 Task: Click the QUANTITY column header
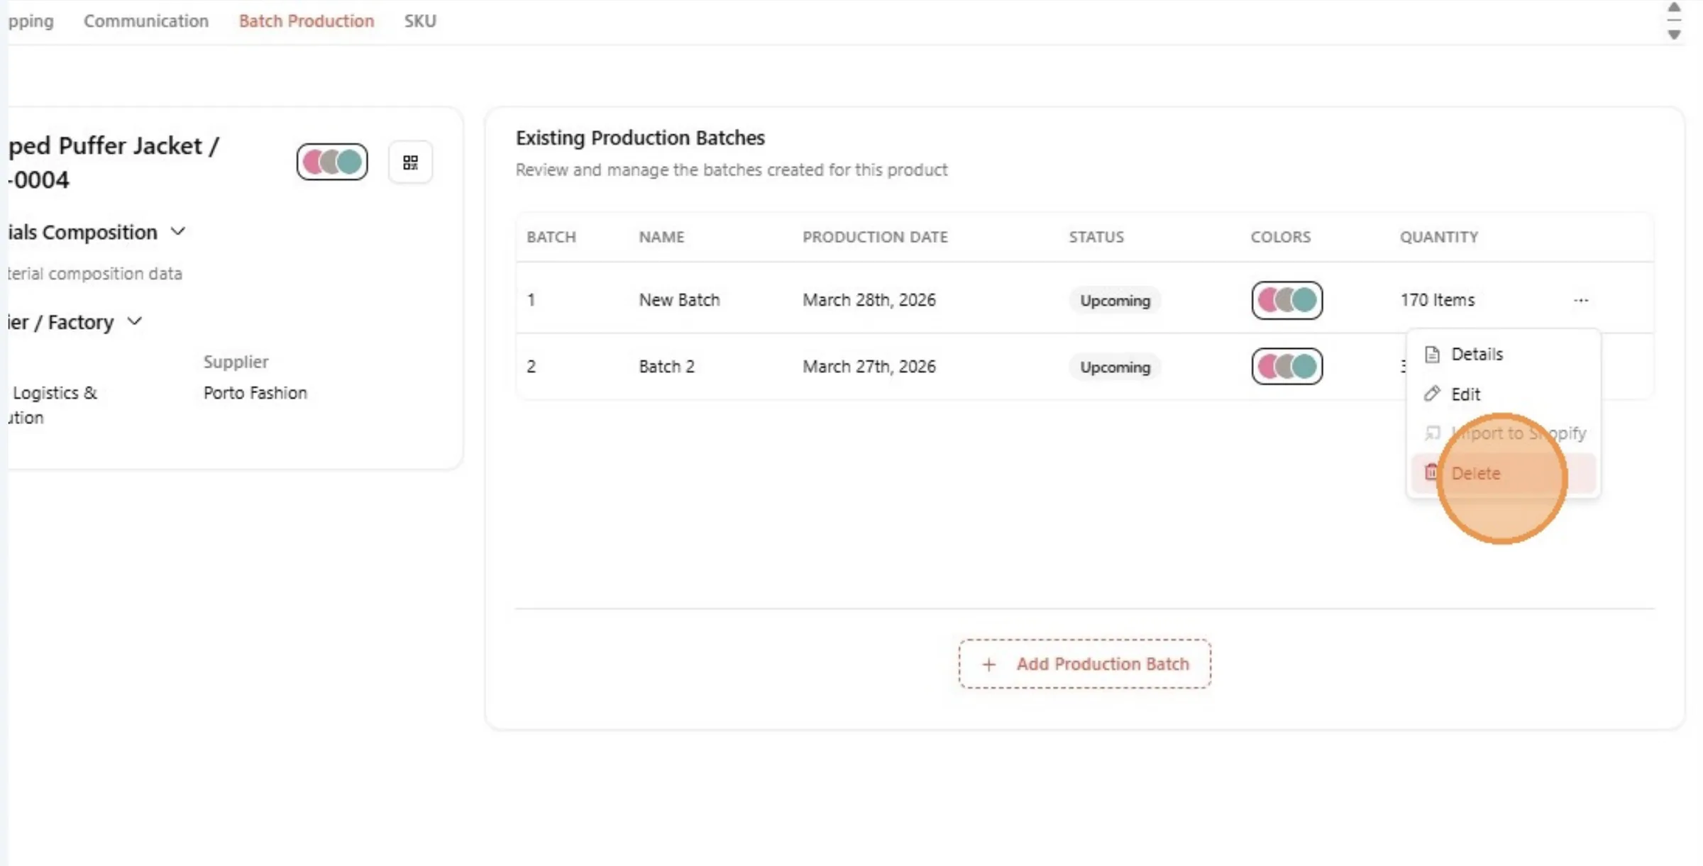point(1439,237)
